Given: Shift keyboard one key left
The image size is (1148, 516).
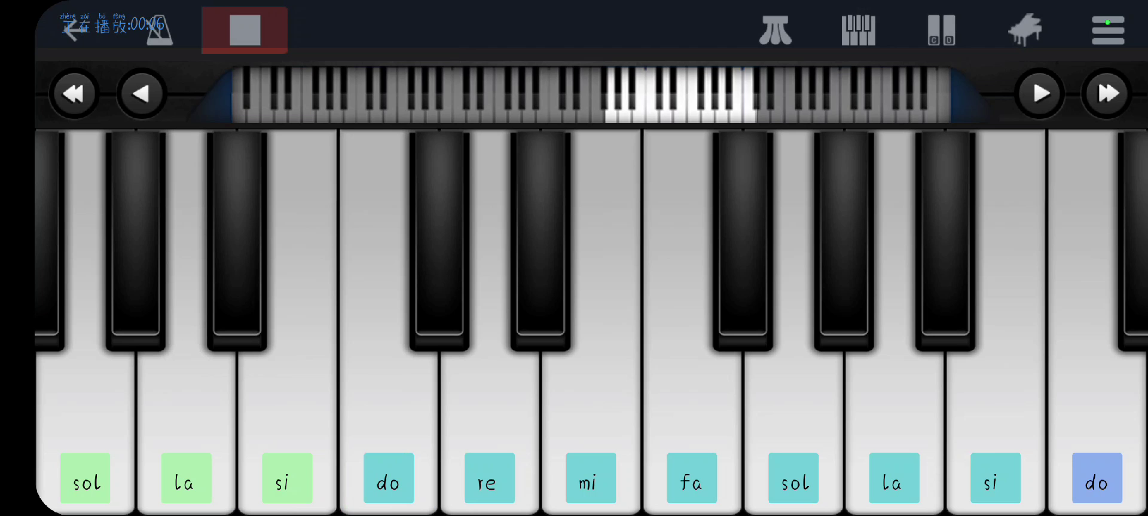Looking at the screenshot, I should click(141, 94).
